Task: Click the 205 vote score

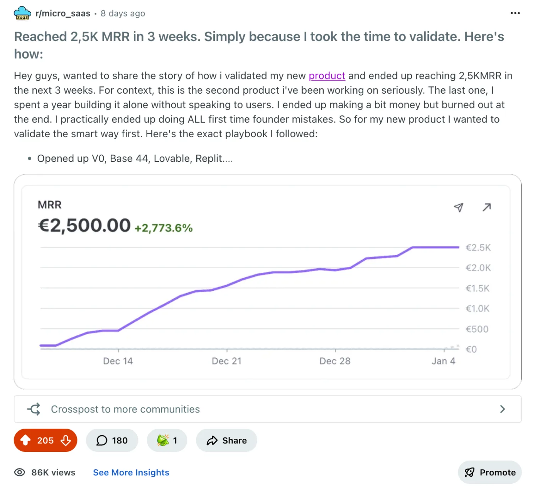Action: (x=46, y=440)
